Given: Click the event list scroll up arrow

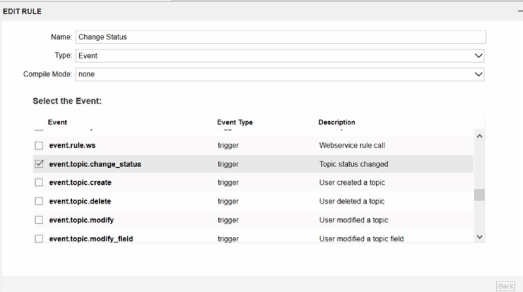Looking at the screenshot, I should click(480, 136).
